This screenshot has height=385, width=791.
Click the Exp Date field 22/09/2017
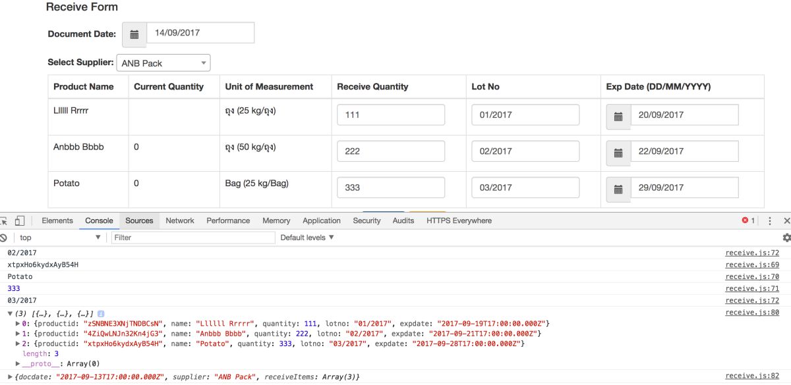pyautogui.click(x=684, y=151)
